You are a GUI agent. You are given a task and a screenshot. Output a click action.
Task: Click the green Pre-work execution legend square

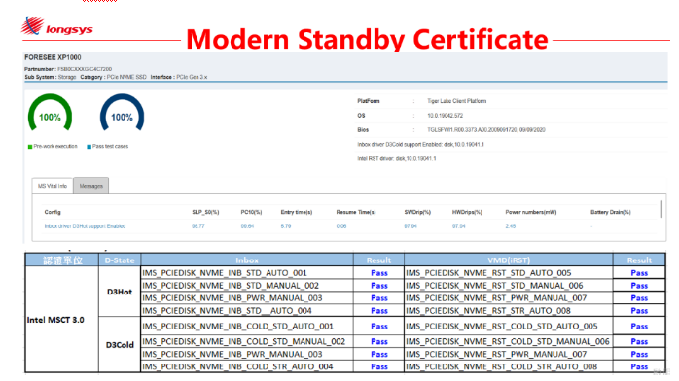tap(30, 147)
